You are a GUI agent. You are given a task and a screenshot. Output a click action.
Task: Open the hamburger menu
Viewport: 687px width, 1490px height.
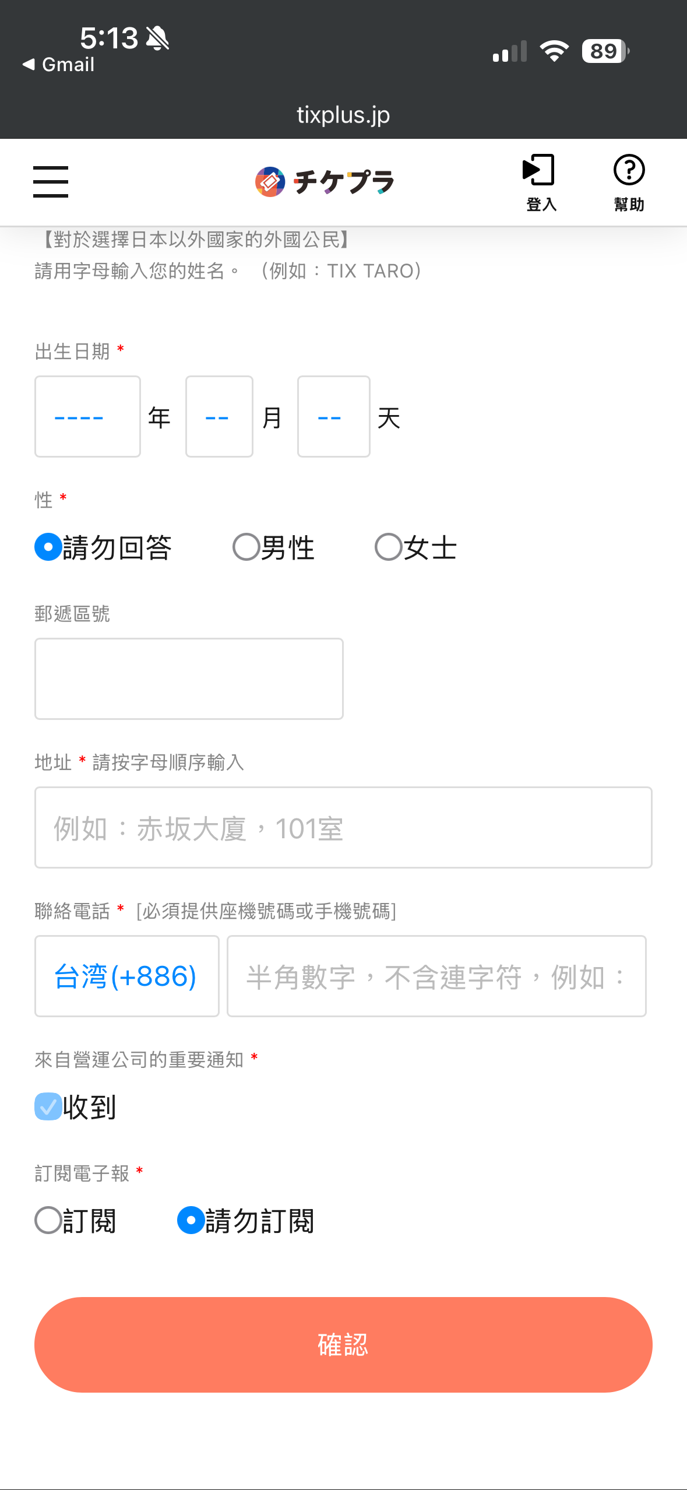(x=51, y=181)
